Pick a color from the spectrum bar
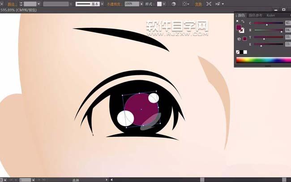The height and width of the screenshot is (182, 291). click(264, 60)
